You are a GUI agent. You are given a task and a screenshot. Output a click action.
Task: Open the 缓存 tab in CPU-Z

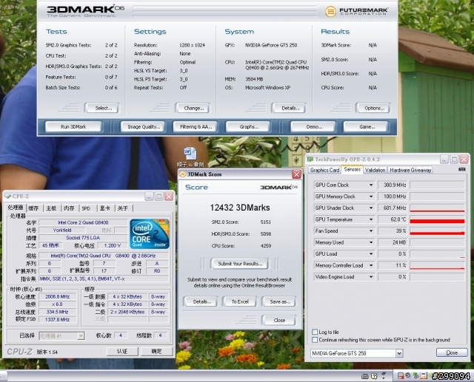click(33, 208)
